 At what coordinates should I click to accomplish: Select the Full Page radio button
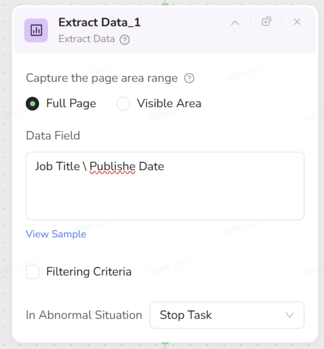(x=32, y=104)
